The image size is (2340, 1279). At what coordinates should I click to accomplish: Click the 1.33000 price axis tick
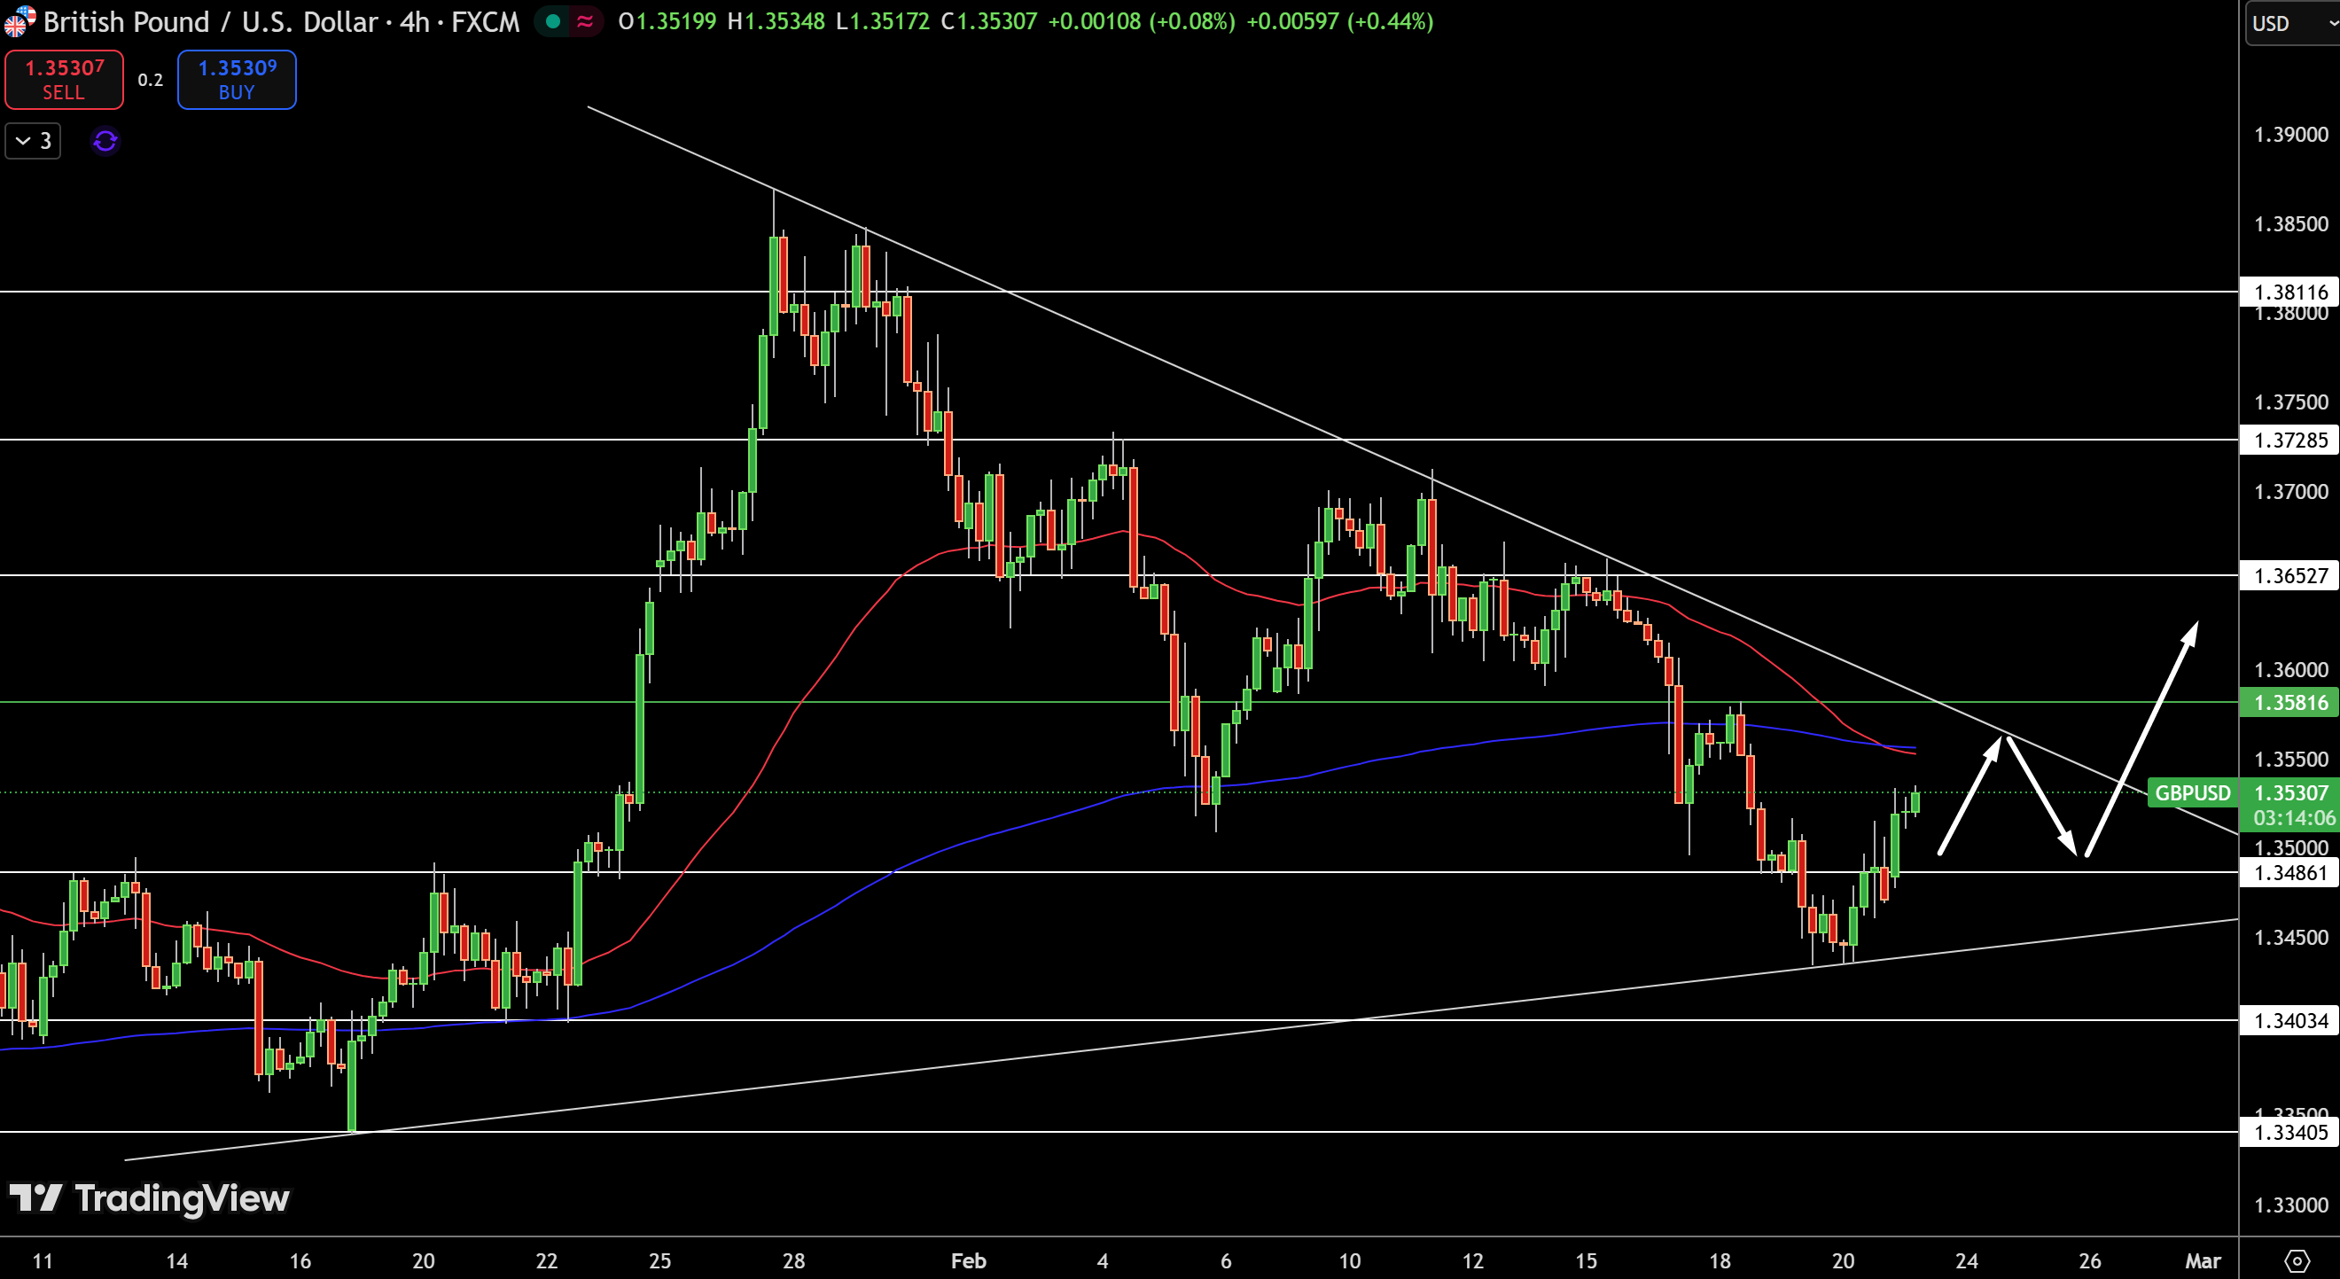coord(2291,1205)
